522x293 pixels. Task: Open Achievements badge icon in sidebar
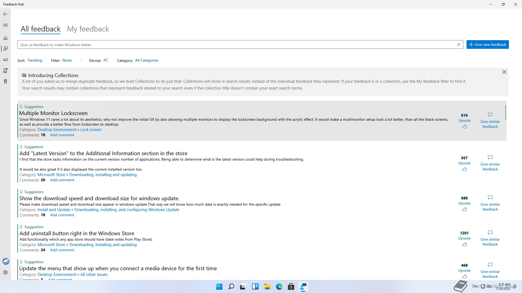point(5,81)
